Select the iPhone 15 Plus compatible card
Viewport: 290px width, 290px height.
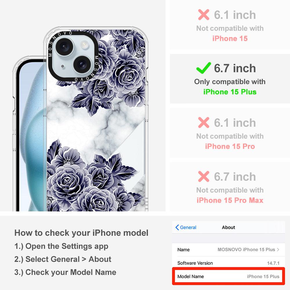click(x=230, y=79)
